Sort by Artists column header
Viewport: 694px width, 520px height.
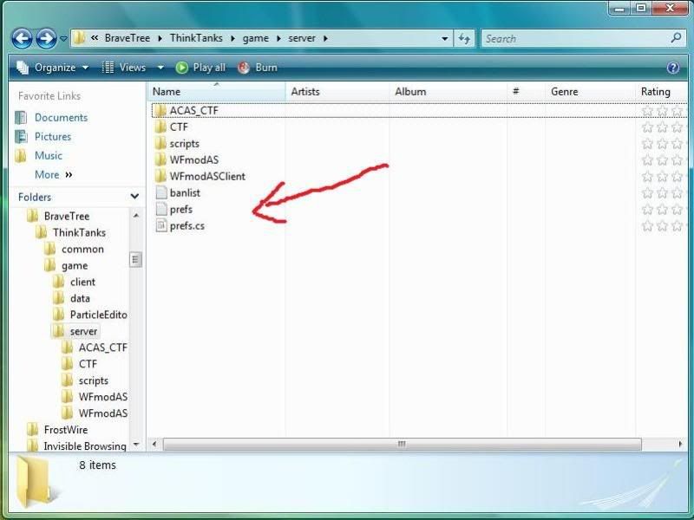point(337,92)
